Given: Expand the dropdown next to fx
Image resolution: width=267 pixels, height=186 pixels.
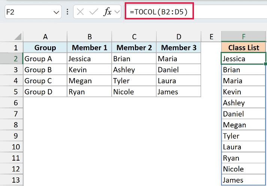Looking at the screenshot, I should coord(117,12).
